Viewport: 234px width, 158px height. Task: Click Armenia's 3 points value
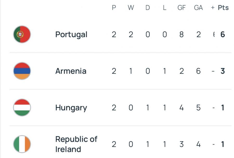[x=223, y=71]
